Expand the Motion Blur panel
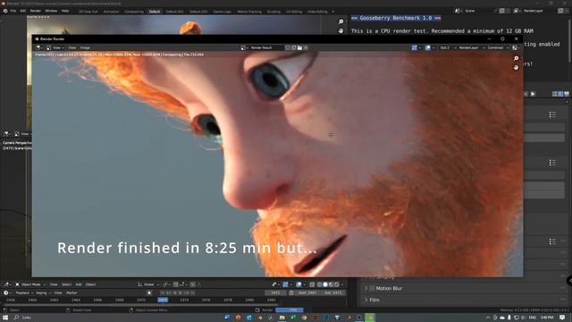This screenshot has height=322, width=572. tap(366, 288)
